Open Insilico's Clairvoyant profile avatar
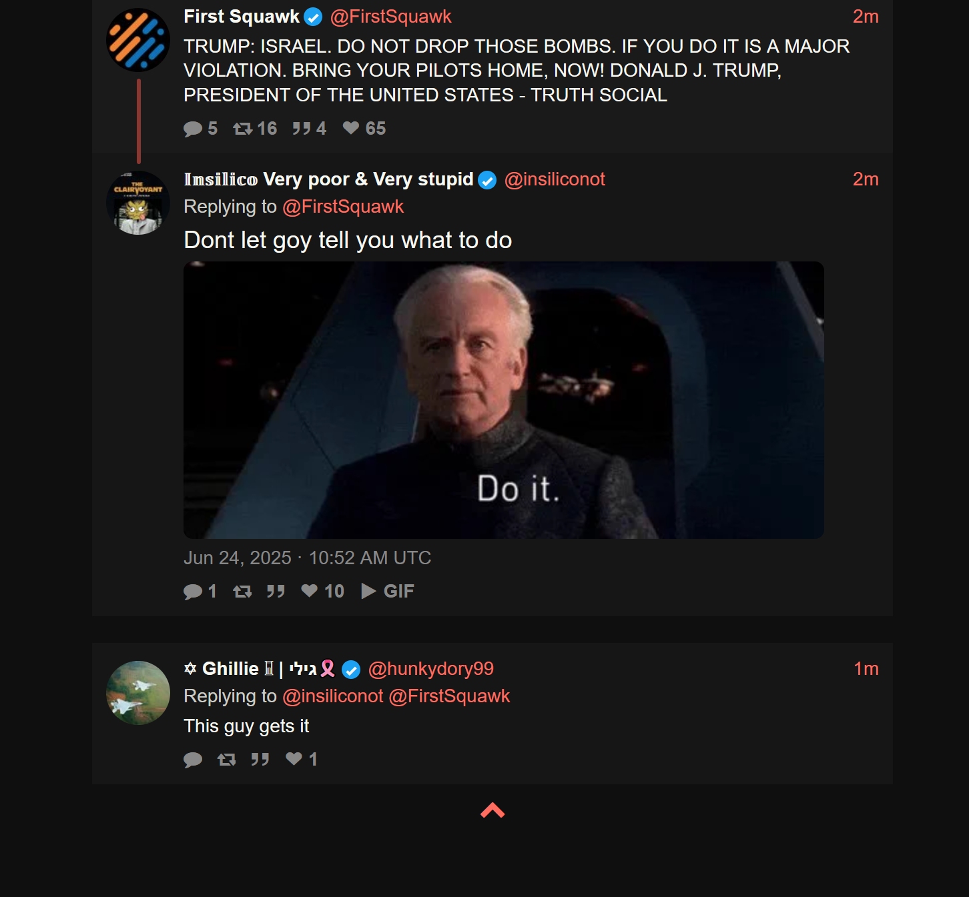 (x=138, y=203)
